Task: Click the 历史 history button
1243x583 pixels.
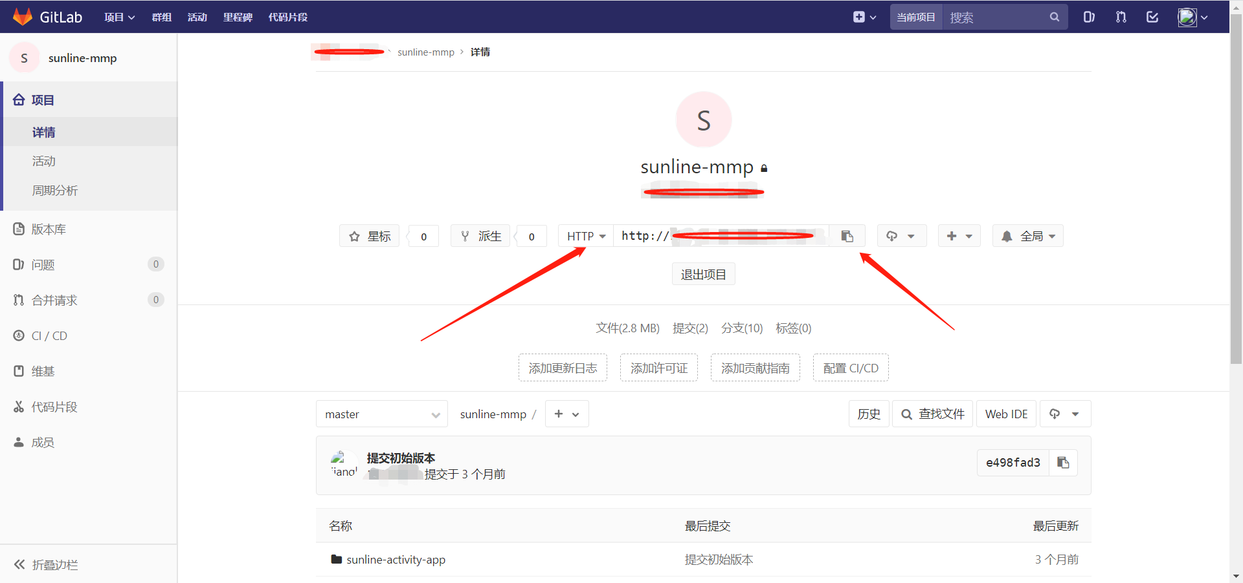Action: pyautogui.click(x=869, y=414)
